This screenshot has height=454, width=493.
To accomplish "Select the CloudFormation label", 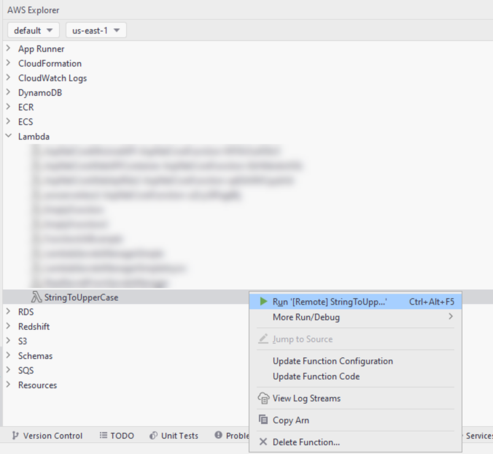I will [50, 64].
